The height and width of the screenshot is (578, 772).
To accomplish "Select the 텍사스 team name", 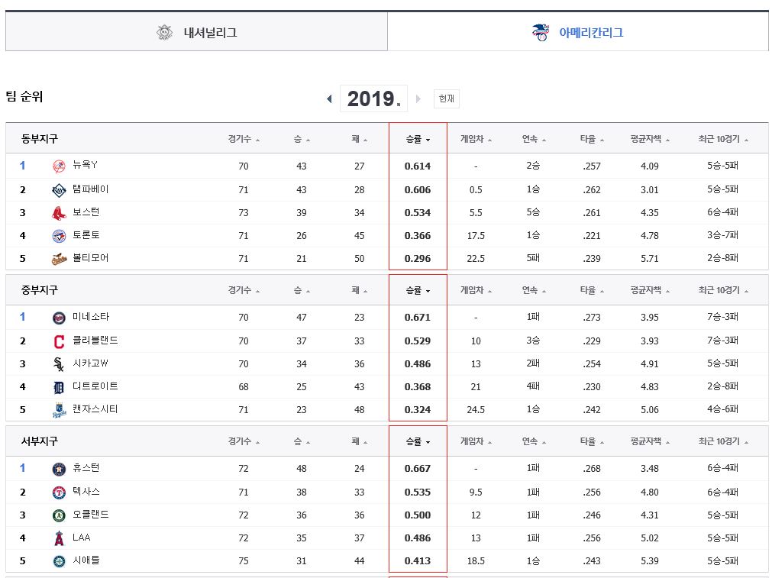I will 86,491.
